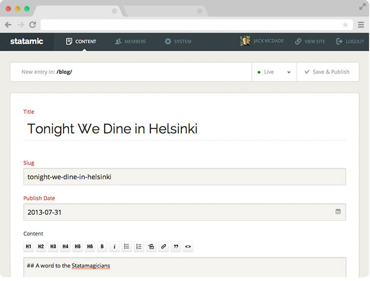Insert an image into content
Viewport: 370px width, 281px height.
pos(151,246)
